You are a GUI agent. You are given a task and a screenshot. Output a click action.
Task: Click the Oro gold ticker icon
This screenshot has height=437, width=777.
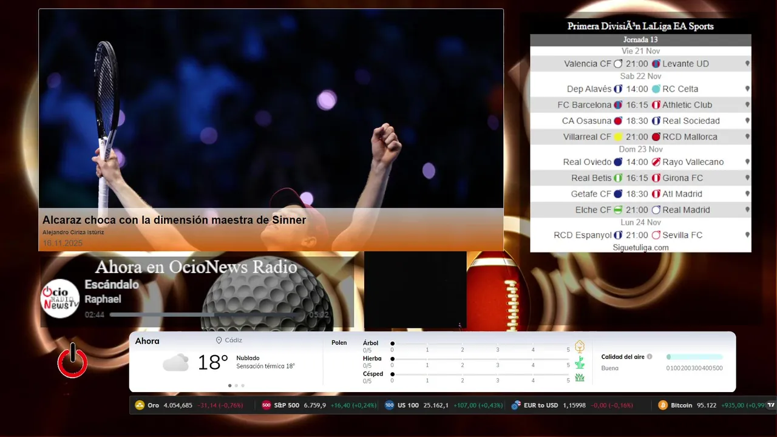pos(140,405)
